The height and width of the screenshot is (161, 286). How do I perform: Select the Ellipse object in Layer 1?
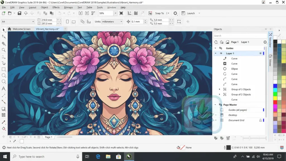click(234, 69)
